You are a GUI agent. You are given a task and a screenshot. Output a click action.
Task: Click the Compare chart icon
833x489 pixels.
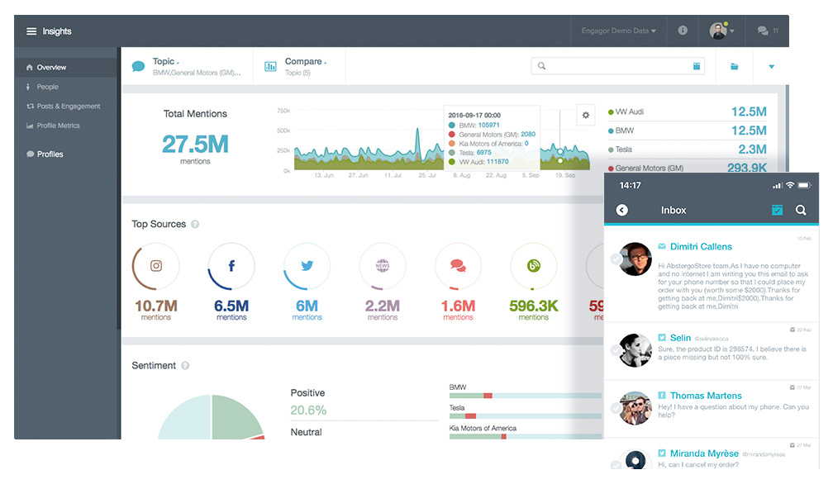point(270,66)
